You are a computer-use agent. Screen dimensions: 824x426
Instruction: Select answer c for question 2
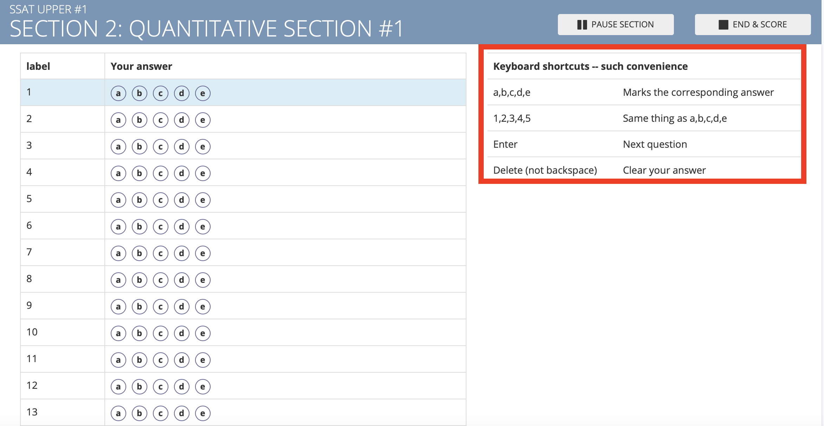(161, 120)
